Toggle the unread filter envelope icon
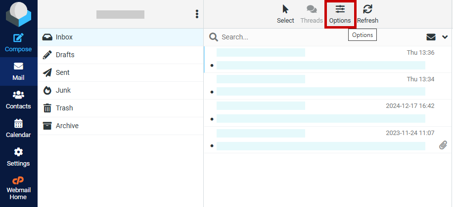The width and height of the screenshot is (453, 207). 431,37
